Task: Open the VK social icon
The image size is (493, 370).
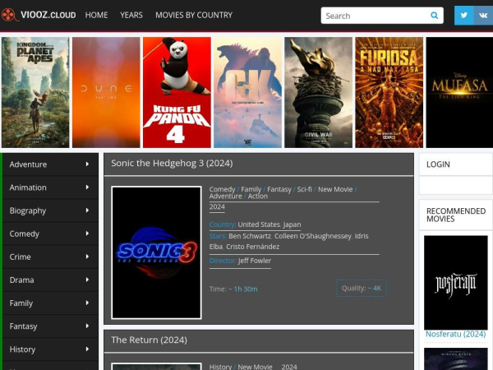Action: pos(482,16)
